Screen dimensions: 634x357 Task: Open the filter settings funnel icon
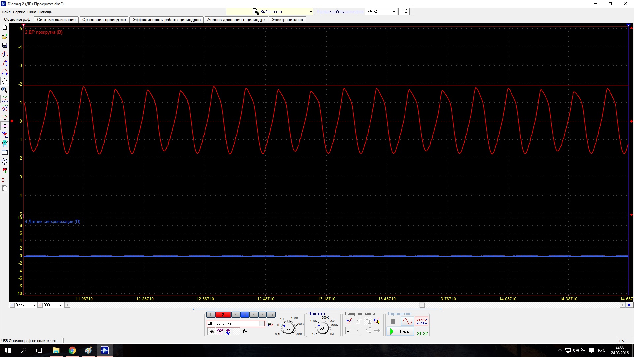coord(5,135)
